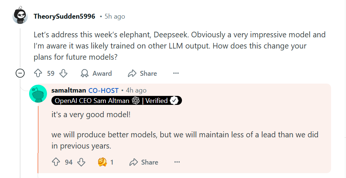
Task: Downvote TheorySudden5996's comment
Action: (64, 74)
